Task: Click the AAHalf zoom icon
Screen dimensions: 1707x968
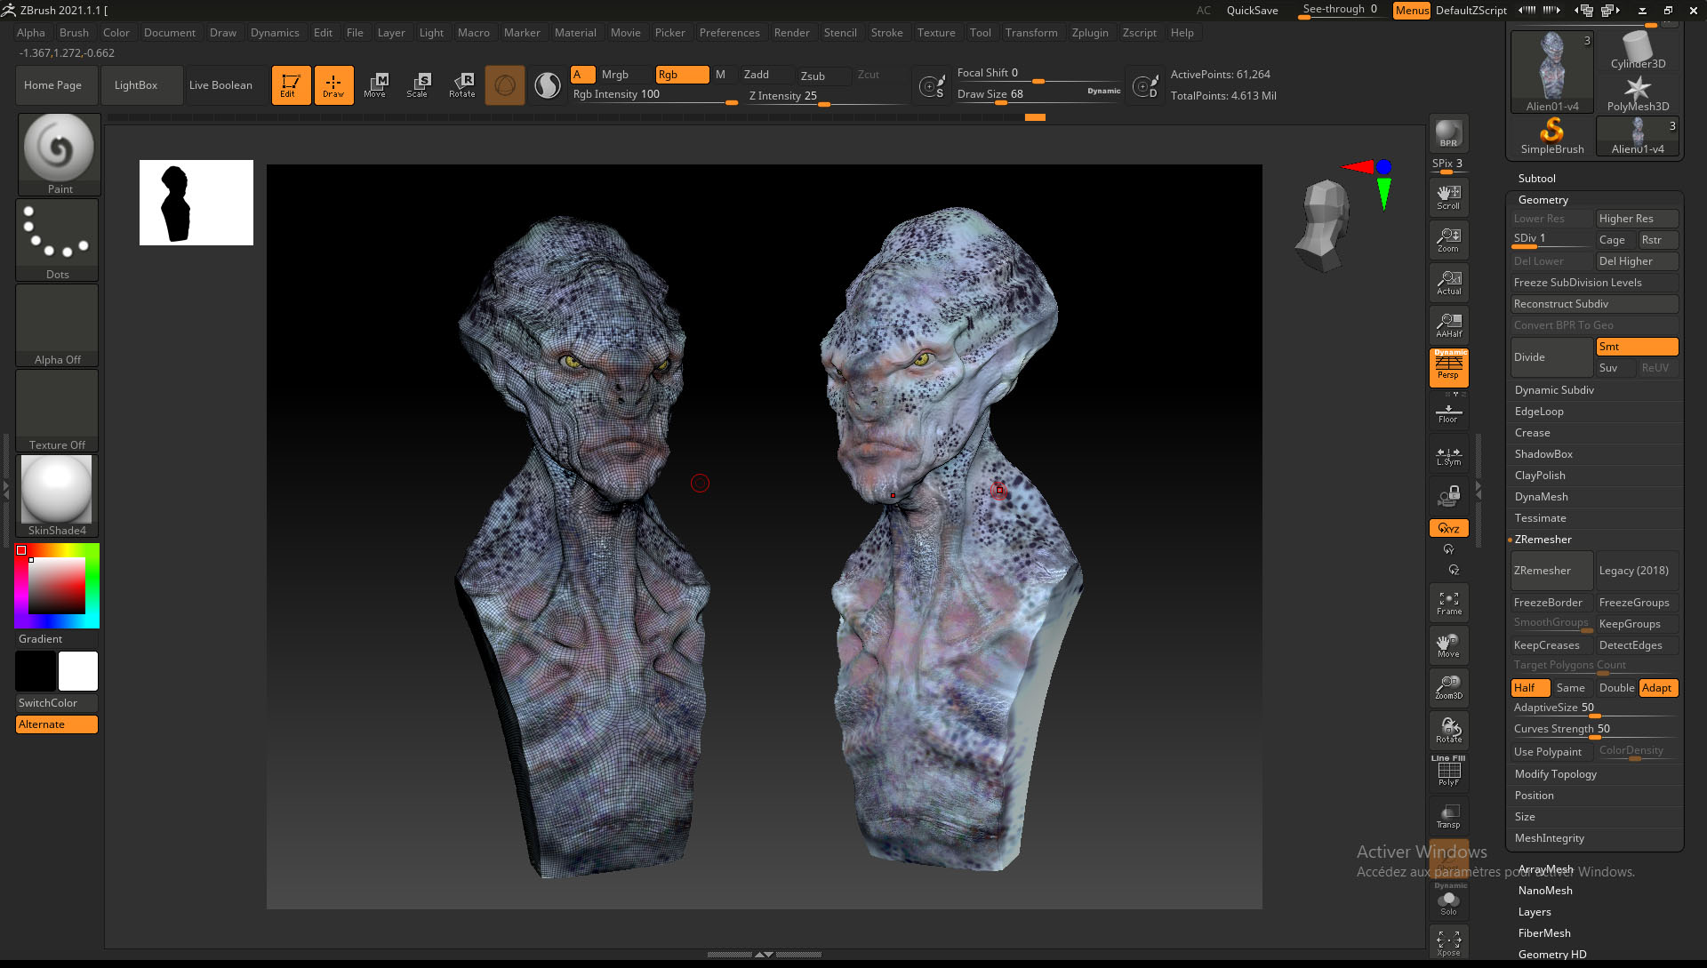Action: [1448, 325]
